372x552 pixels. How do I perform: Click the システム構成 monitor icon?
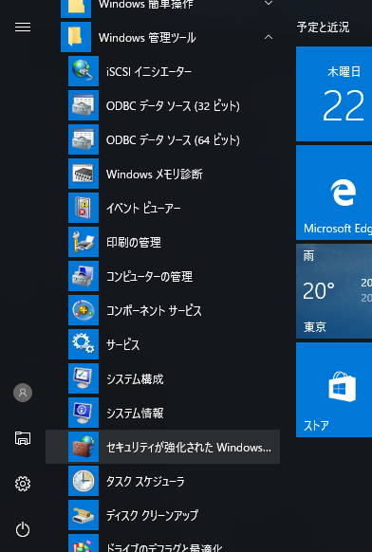(84, 378)
